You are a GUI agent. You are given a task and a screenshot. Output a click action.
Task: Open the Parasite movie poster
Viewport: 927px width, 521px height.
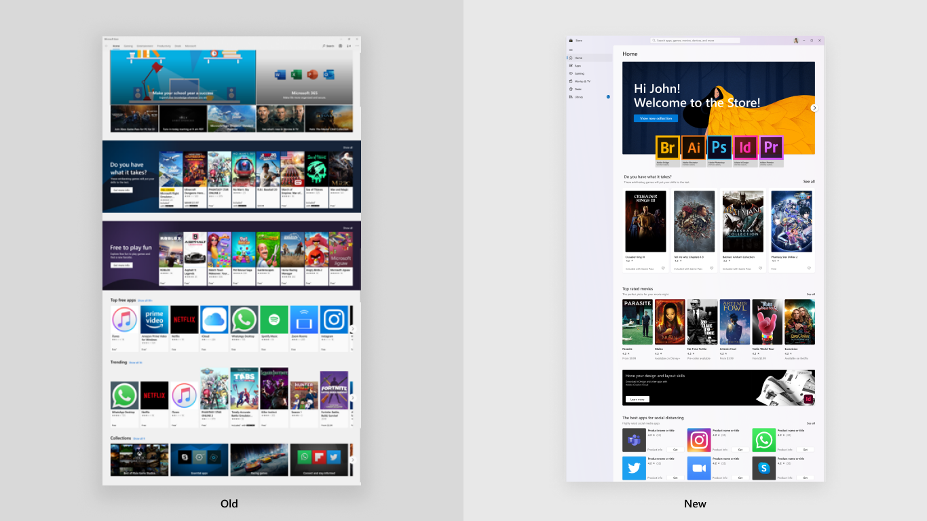point(637,322)
